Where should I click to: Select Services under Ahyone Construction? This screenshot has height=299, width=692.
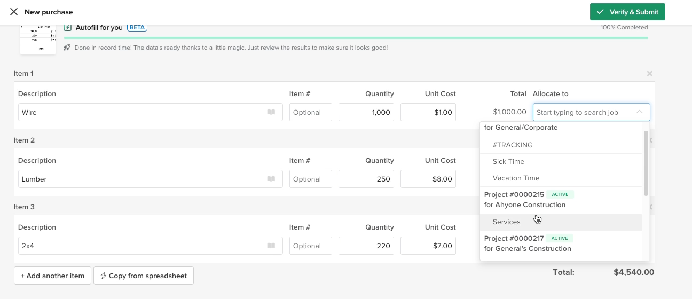click(x=506, y=222)
